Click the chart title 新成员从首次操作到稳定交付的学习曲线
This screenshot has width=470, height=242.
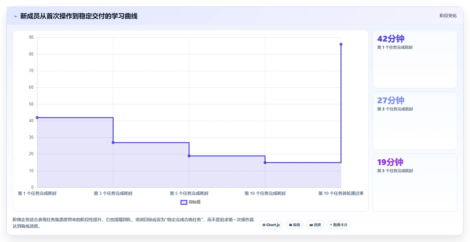click(79, 16)
